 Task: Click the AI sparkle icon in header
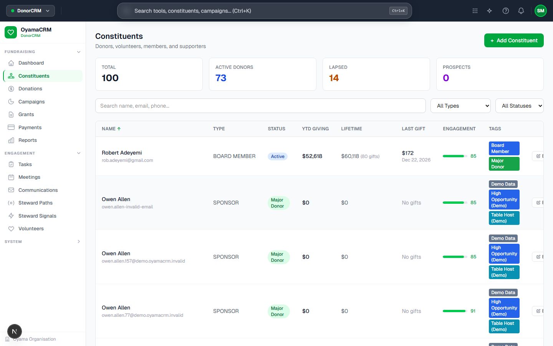pos(490,11)
